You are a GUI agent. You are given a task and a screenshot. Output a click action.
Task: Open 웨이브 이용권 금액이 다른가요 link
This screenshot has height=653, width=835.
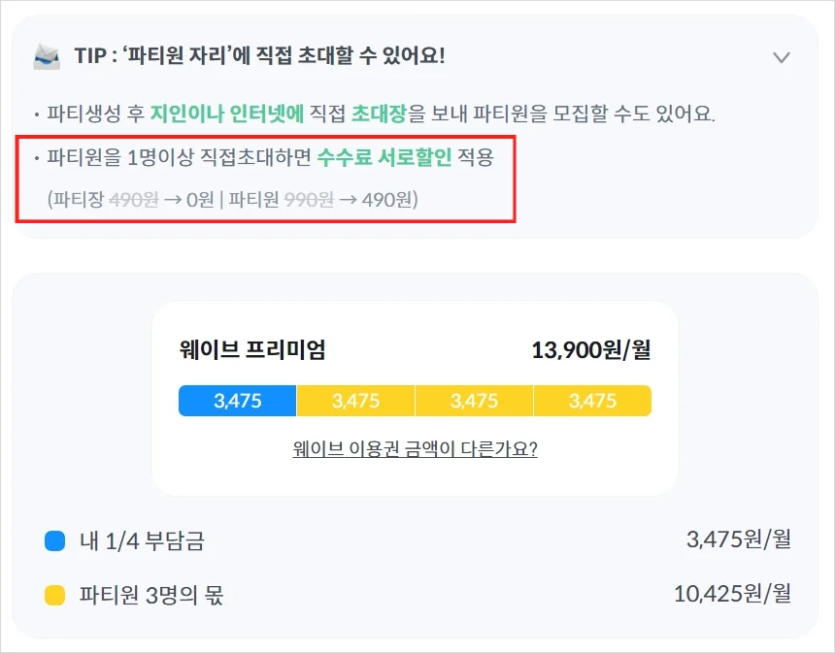[x=415, y=449]
